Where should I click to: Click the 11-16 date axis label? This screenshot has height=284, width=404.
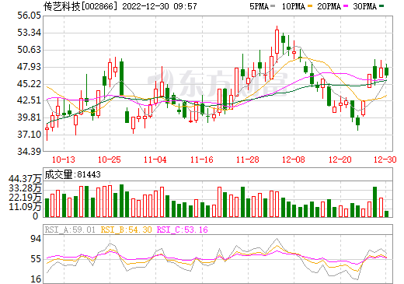coord(201,160)
